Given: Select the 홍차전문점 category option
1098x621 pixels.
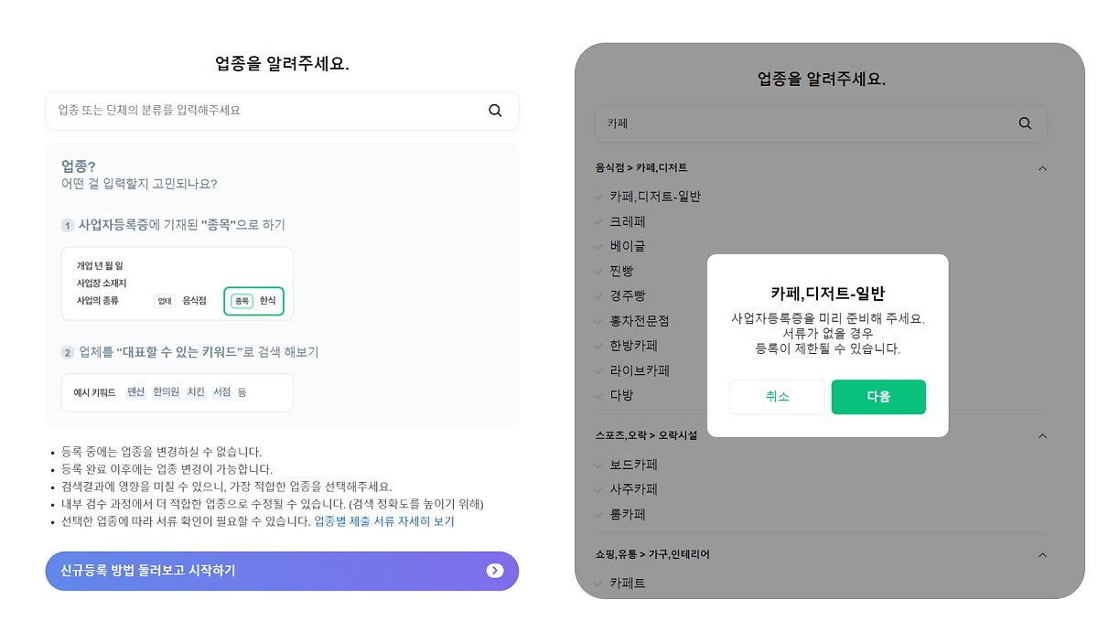Looking at the screenshot, I should pos(640,321).
